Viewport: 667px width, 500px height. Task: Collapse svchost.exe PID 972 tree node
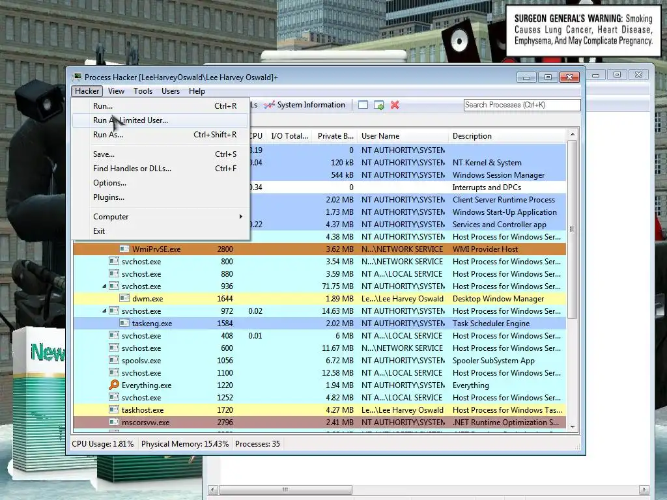point(104,311)
